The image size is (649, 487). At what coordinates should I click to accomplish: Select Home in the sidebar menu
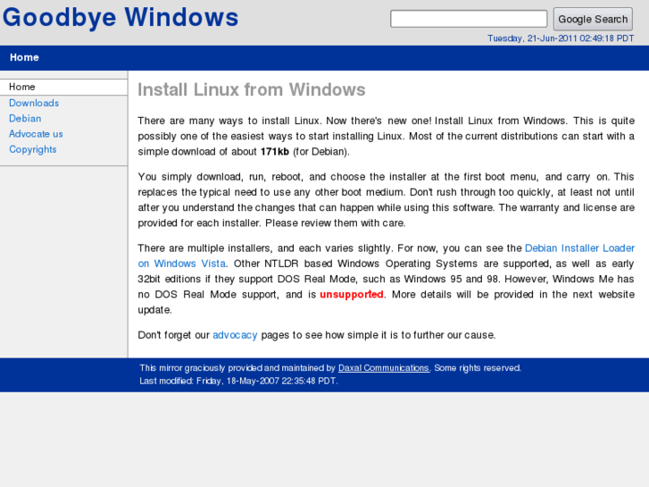(63, 87)
